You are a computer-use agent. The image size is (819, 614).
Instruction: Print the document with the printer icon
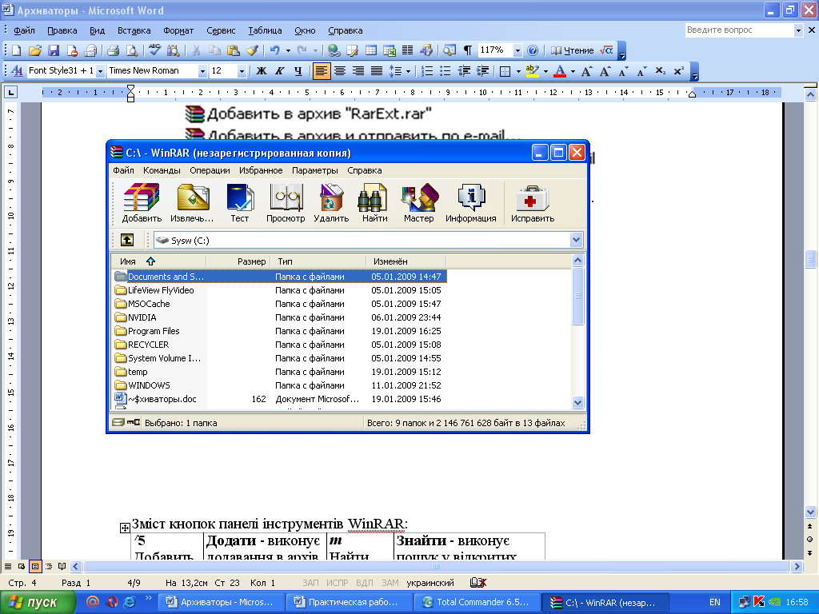[x=113, y=50]
